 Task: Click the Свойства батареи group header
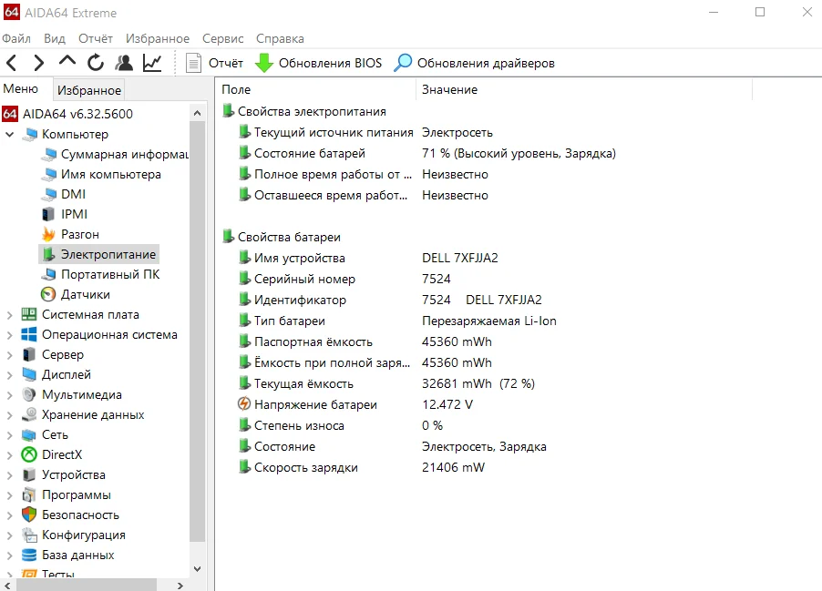[282, 237]
